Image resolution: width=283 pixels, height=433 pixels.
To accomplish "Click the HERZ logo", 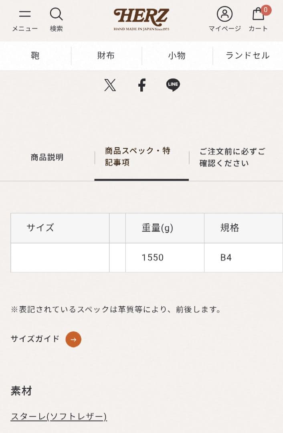I will [141, 18].
